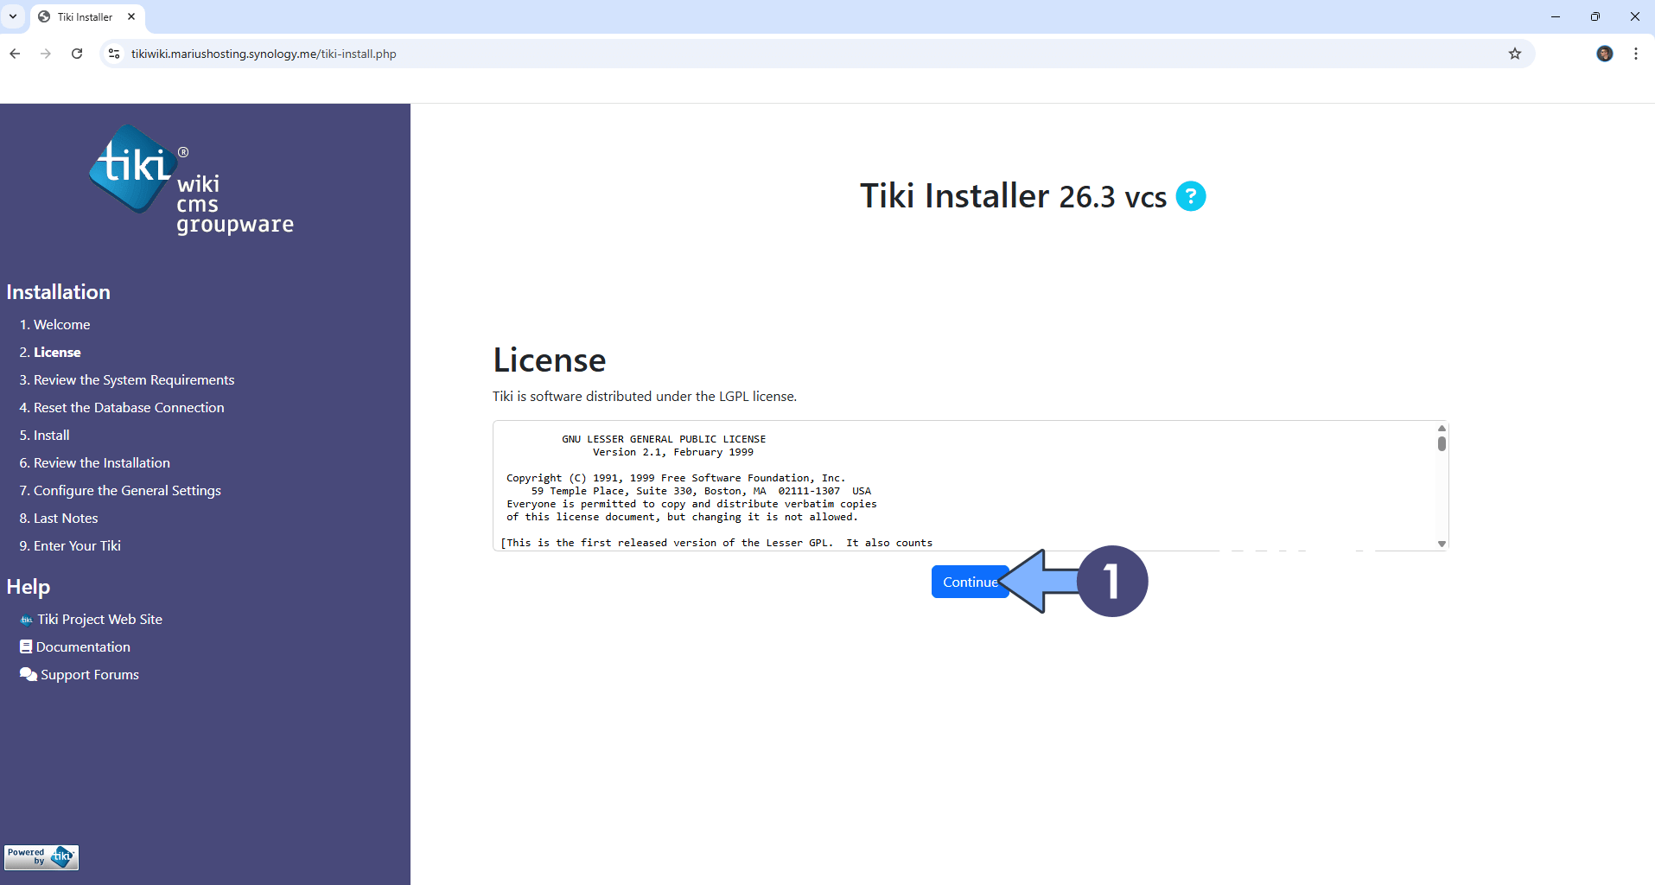This screenshot has width=1655, height=885.
Task: Click the blue help question mark icon
Action: click(1190, 196)
